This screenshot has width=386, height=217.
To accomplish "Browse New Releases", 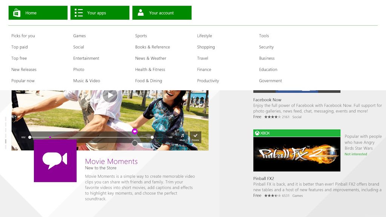I will coord(24,69).
